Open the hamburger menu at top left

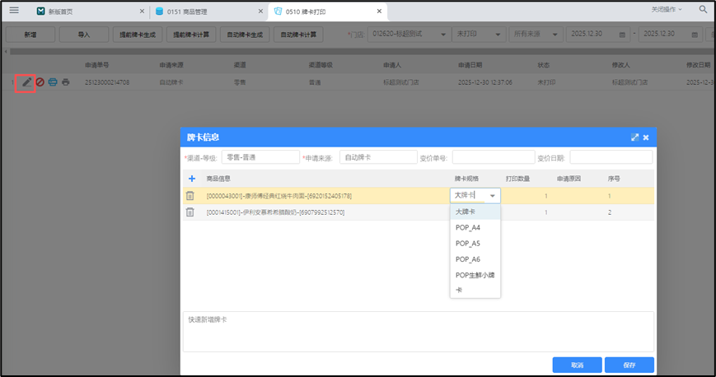[14, 11]
